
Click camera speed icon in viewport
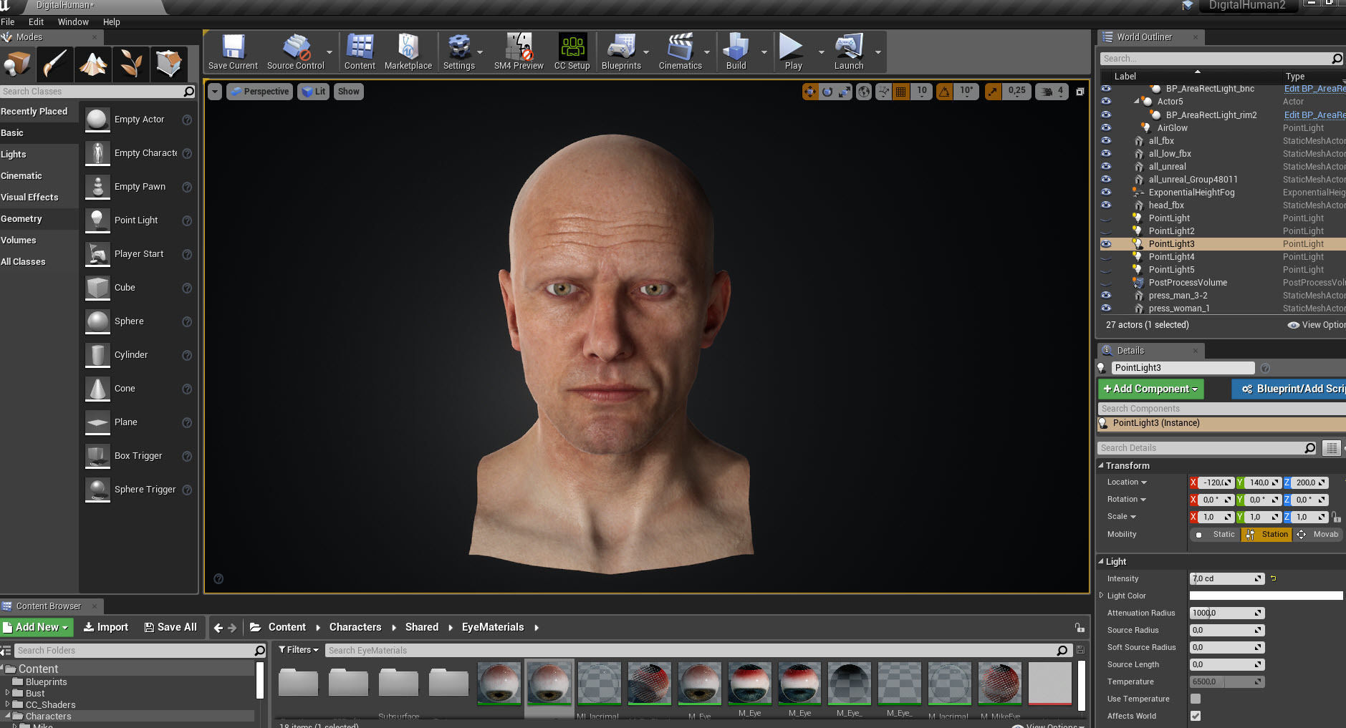pyautogui.click(x=1047, y=92)
